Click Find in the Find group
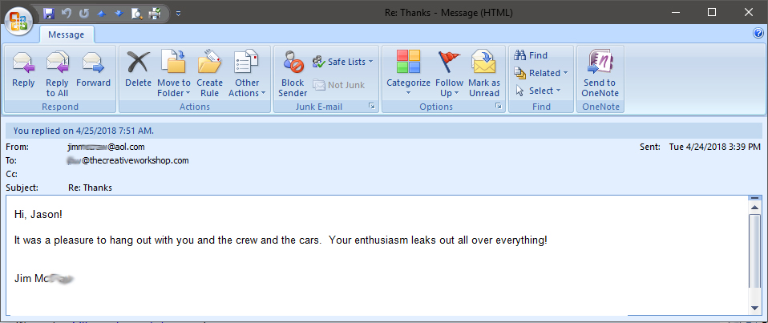The width and height of the screenshot is (768, 323). coord(531,55)
